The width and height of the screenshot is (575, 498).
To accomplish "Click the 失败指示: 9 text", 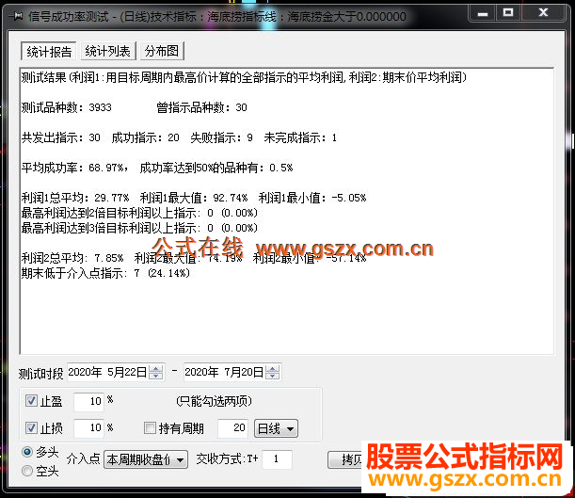I will [221, 137].
